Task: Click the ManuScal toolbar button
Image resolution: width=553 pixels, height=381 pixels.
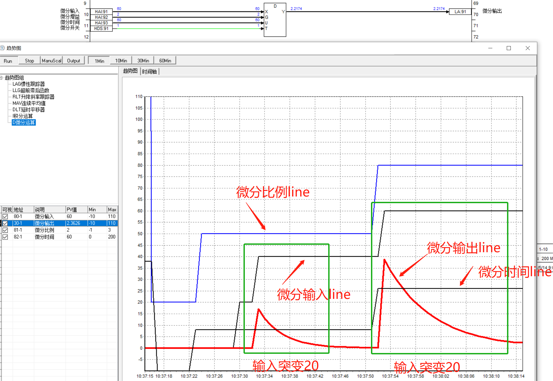Action: click(x=51, y=61)
